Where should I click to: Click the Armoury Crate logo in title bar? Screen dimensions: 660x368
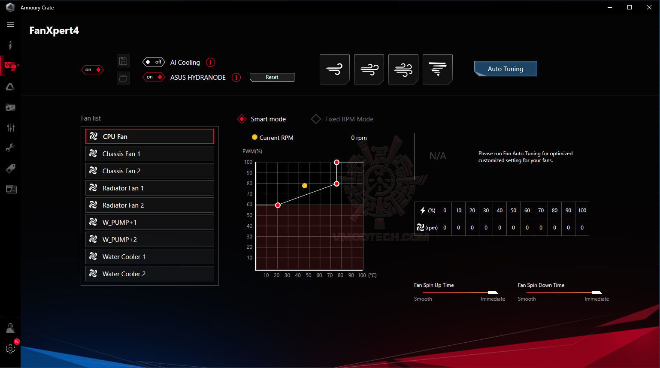tap(10, 7)
